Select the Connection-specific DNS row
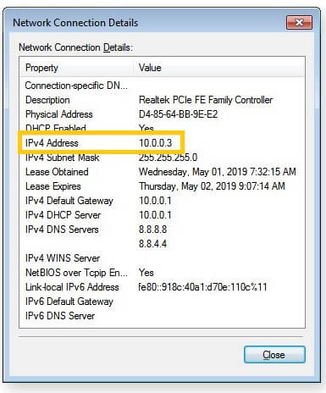 pyautogui.click(x=163, y=86)
